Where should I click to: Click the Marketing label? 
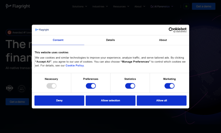click(x=169, y=79)
